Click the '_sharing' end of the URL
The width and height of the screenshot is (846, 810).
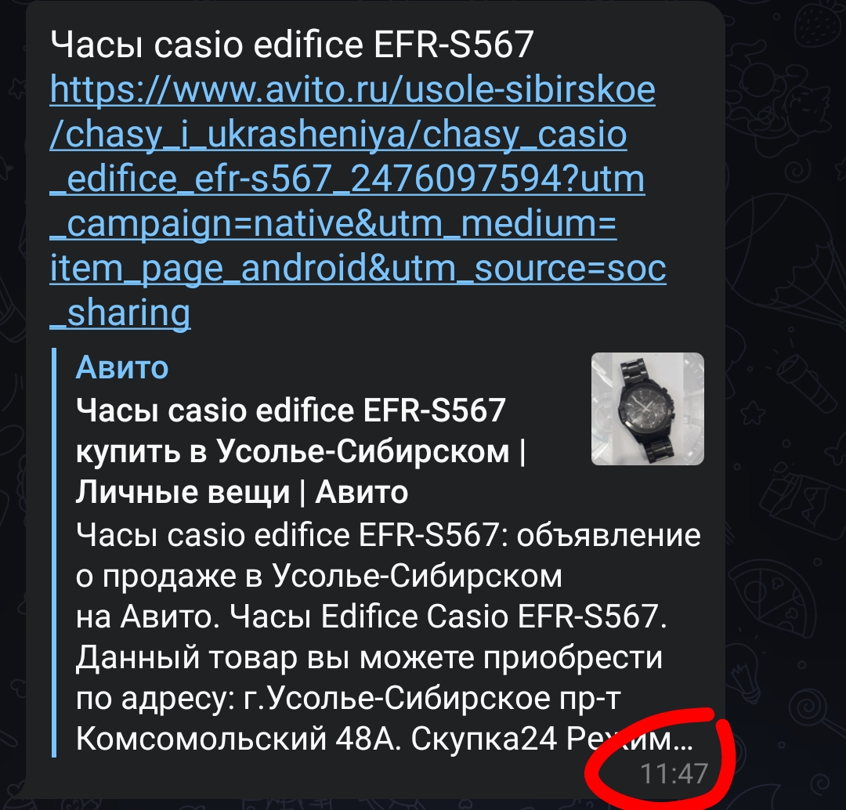[x=120, y=313]
